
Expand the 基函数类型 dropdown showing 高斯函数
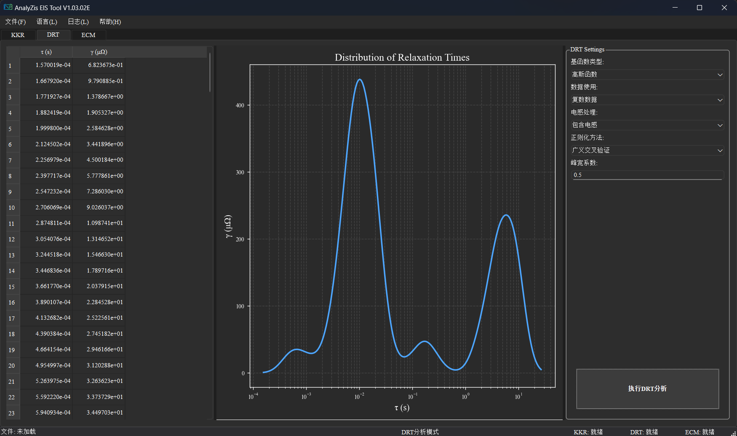tap(647, 75)
